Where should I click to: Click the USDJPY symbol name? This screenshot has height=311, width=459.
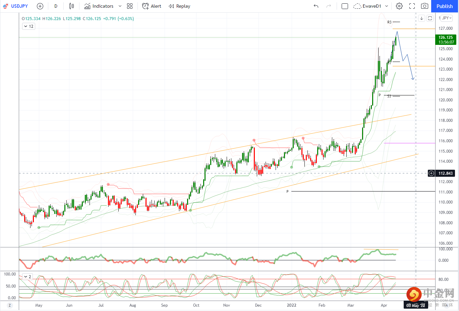pos(19,6)
